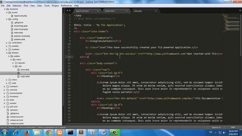Collapse the site folder
The image size is (242, 136).
13,66
